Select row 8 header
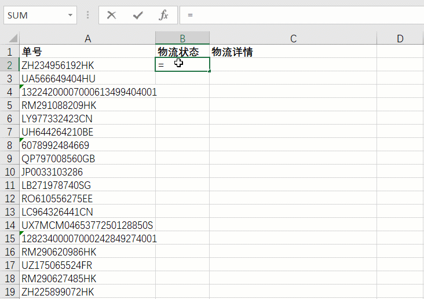The width and height of the screenshot is (424, 299). 9,145
